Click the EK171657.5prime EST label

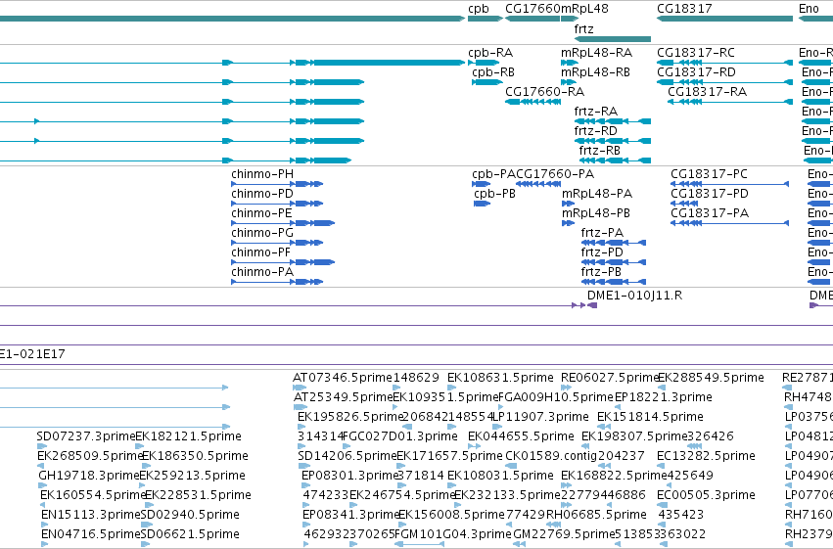point(450,456)
